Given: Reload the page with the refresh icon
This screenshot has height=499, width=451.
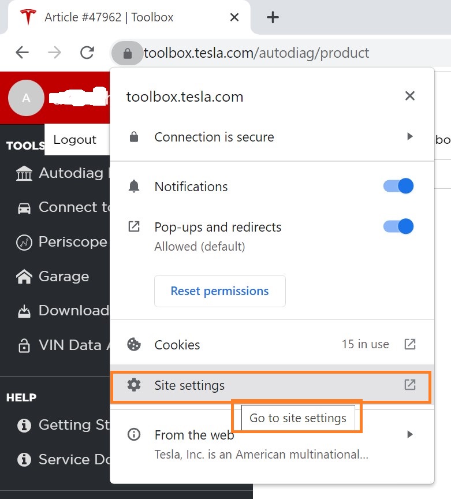Looking at the screenshot, I should (87, 53).
